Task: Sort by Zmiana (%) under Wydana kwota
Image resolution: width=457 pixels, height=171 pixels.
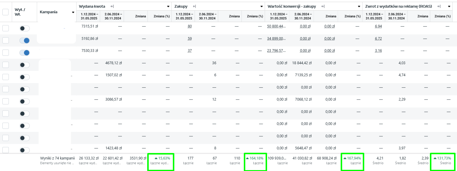Action: point(162,16)
